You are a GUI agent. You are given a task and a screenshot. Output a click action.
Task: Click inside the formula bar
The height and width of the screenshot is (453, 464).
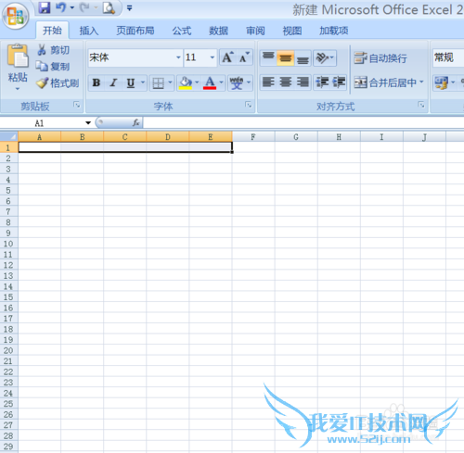(x=303, y=122)
